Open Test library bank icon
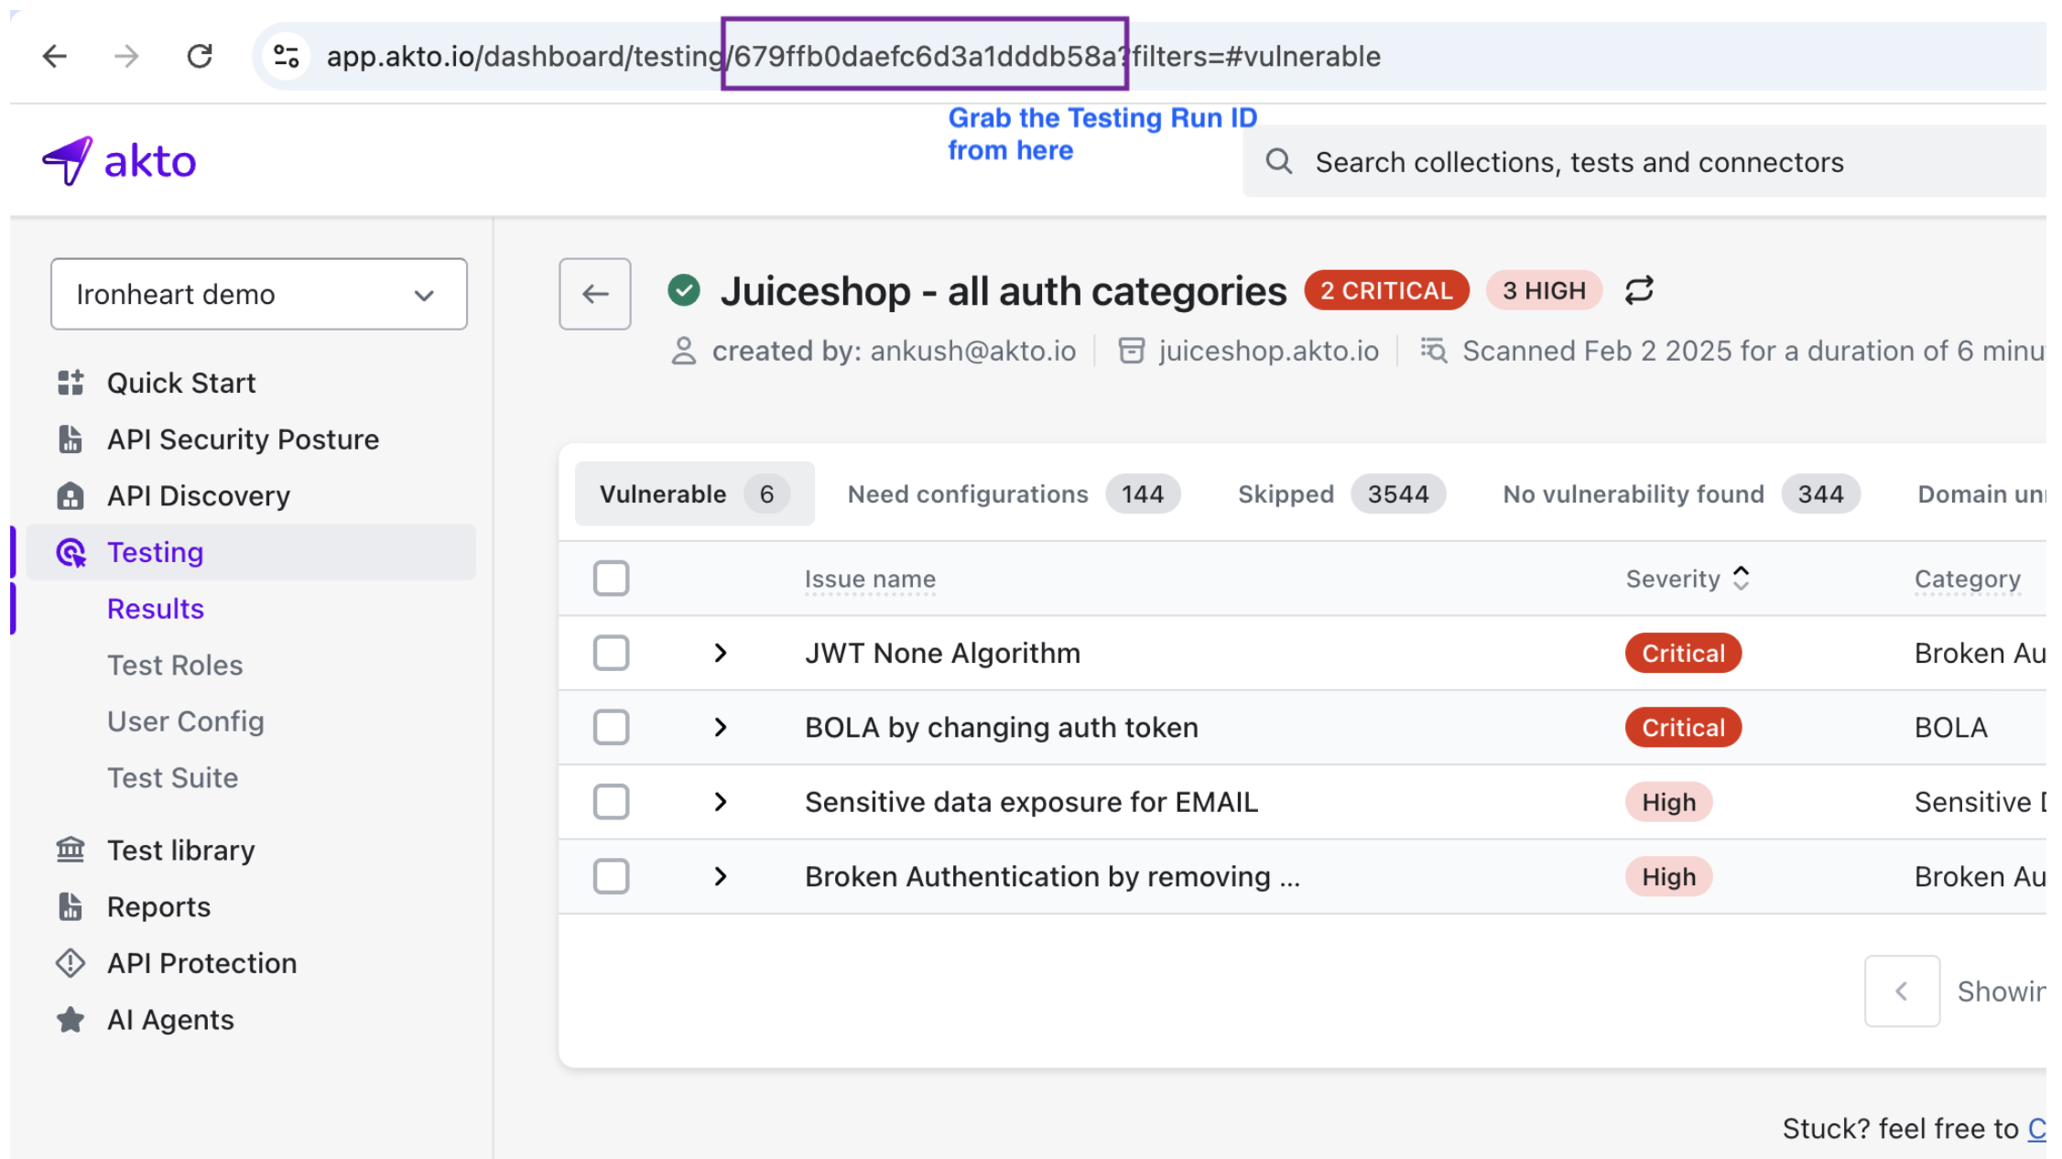The height and width of the screenshot is (1159, 2062). click(x=71, y=850)
